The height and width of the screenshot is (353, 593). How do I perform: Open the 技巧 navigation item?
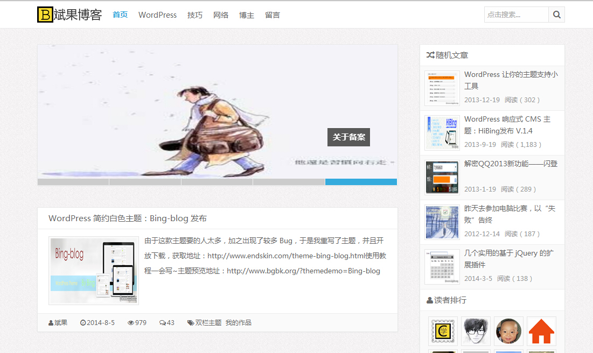click(195, 15)
